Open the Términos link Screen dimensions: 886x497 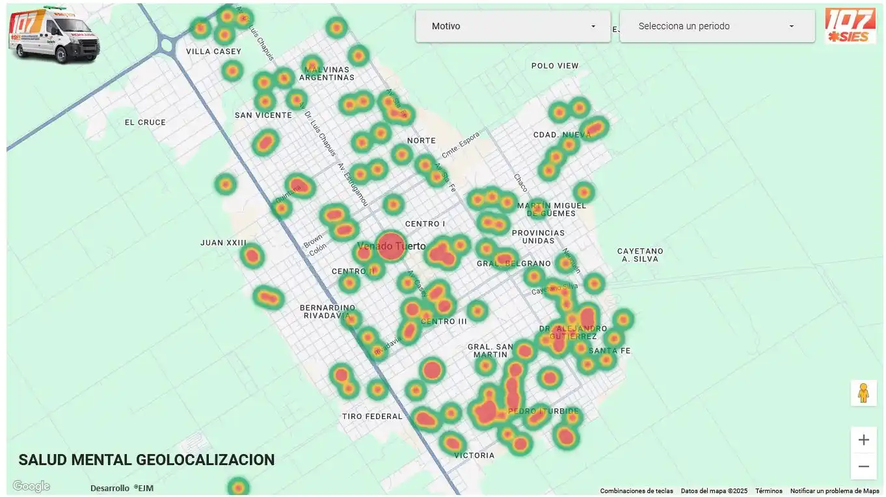tap(768, 491)
